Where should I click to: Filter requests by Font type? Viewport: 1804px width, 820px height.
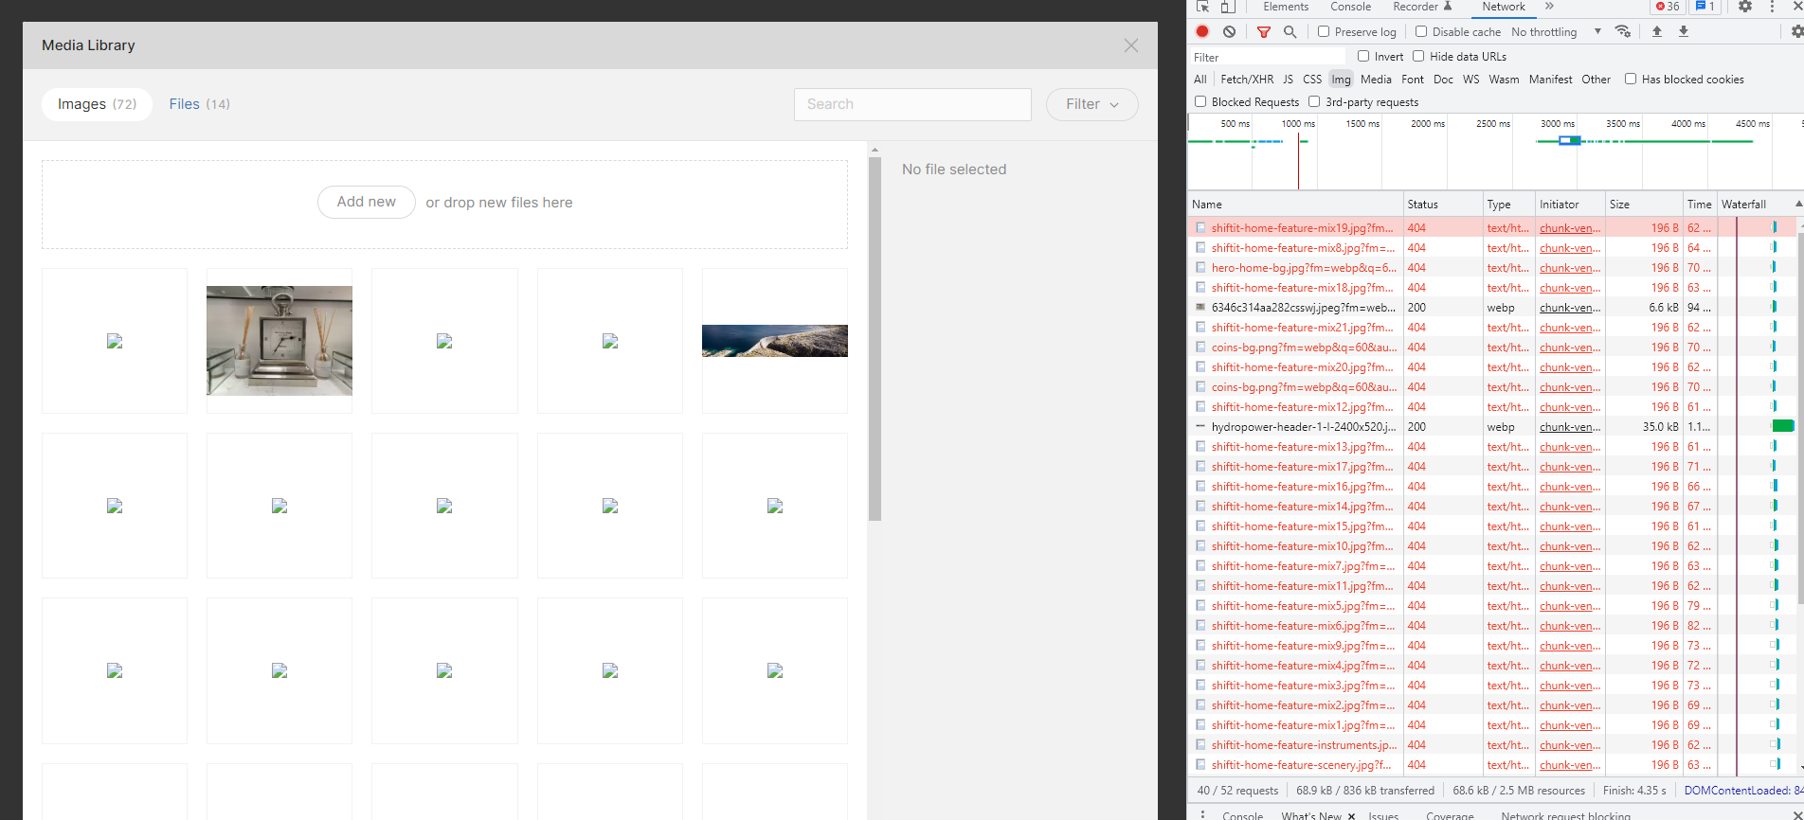point(1413,80)
